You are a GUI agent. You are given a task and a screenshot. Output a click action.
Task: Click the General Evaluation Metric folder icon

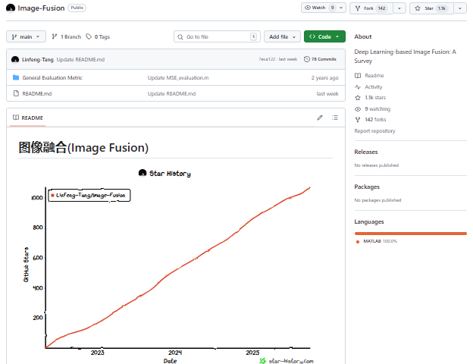point(15,77)
